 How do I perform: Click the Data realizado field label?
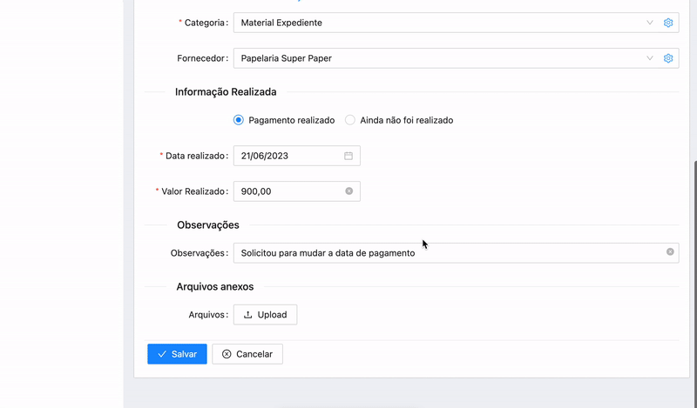coord(197,156)
